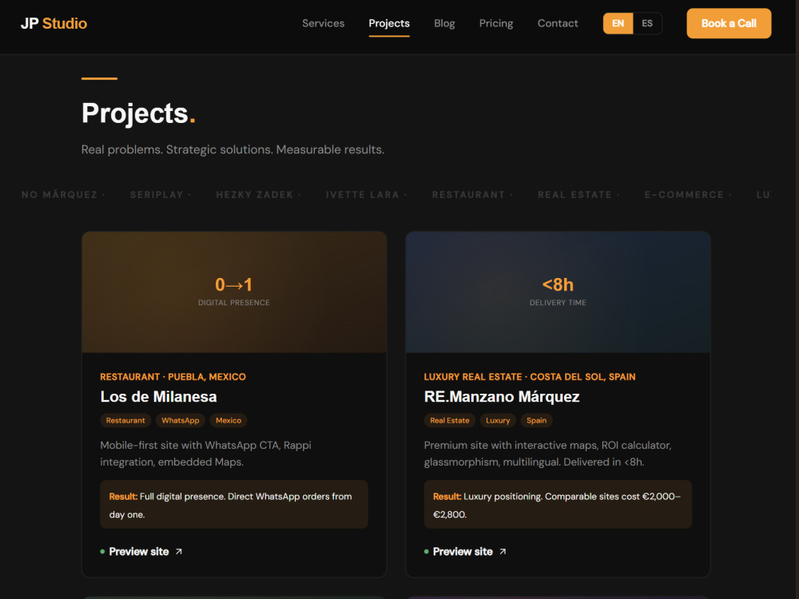Go to the Blog page
Image resolution: width=799 pixels, height=599 pixels.
click(x=444, y=23)
